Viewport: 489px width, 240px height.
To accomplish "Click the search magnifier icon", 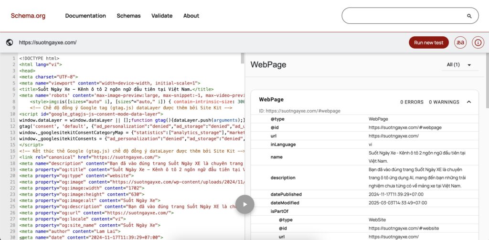I will click(x=469, y=16).
